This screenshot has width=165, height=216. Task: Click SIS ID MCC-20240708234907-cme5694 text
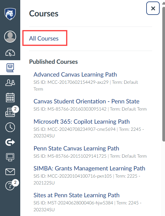pyautogui.click(x=74, y=129)
